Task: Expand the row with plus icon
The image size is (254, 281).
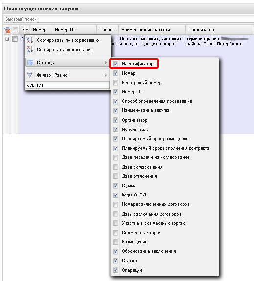Action: coord(7,39)
